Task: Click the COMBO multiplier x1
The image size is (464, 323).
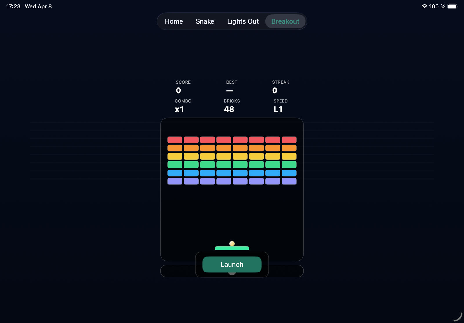Action: click(x=180, y=109)
